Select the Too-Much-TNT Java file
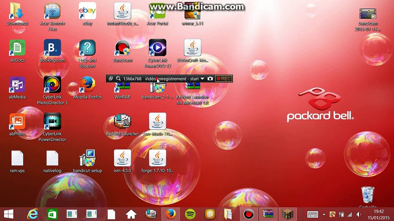394x221 pixels. tap(157, 125)
